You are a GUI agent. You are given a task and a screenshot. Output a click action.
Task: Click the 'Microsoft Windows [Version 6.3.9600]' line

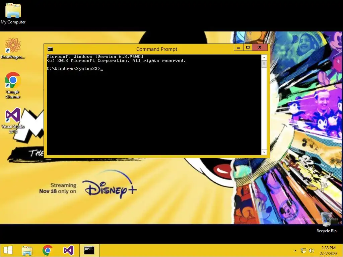pyautogui.click(x=95, y=57)
